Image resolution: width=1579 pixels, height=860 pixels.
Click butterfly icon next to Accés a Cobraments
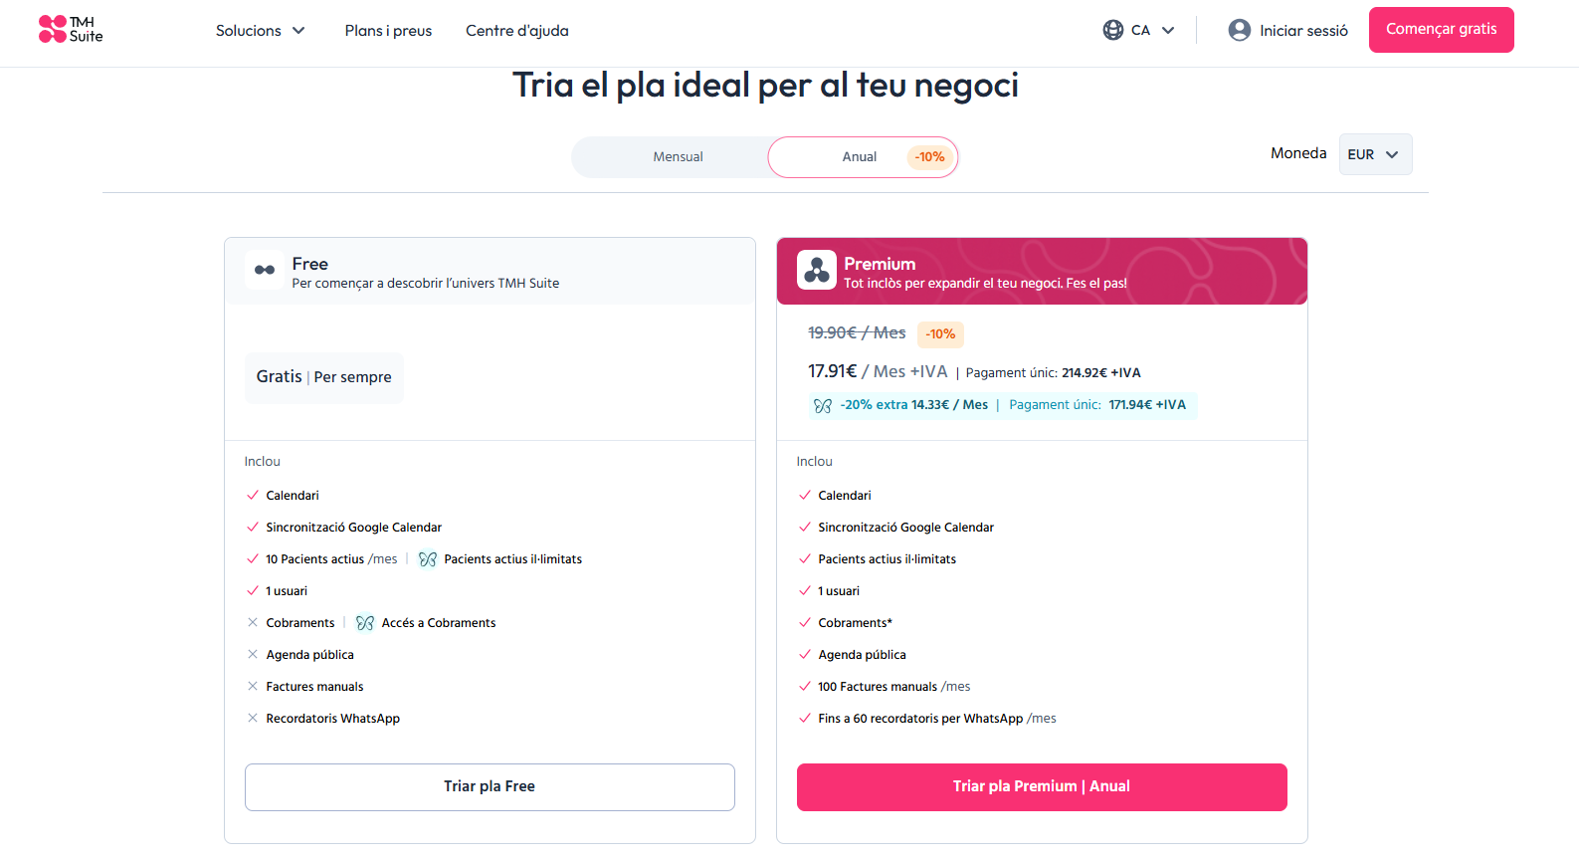click(365, 623)
